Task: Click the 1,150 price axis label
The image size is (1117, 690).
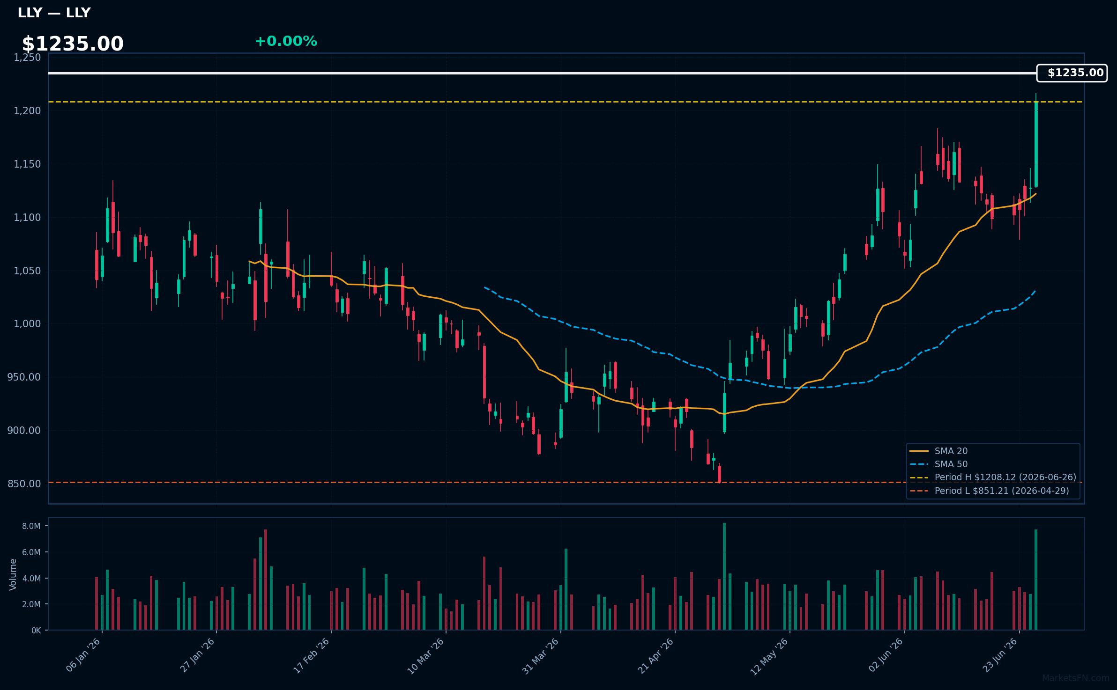Action: (x=27, y=164)
